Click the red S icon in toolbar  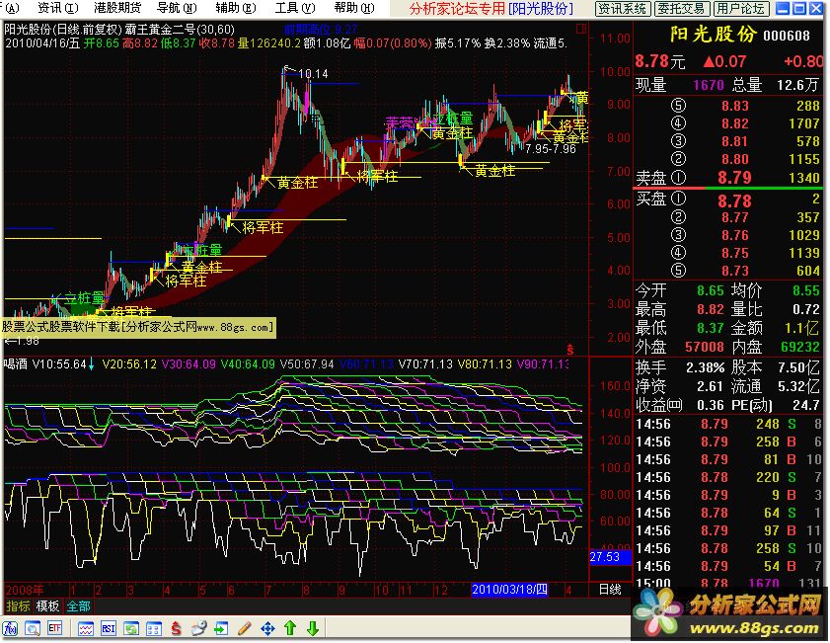click(177, 629)
